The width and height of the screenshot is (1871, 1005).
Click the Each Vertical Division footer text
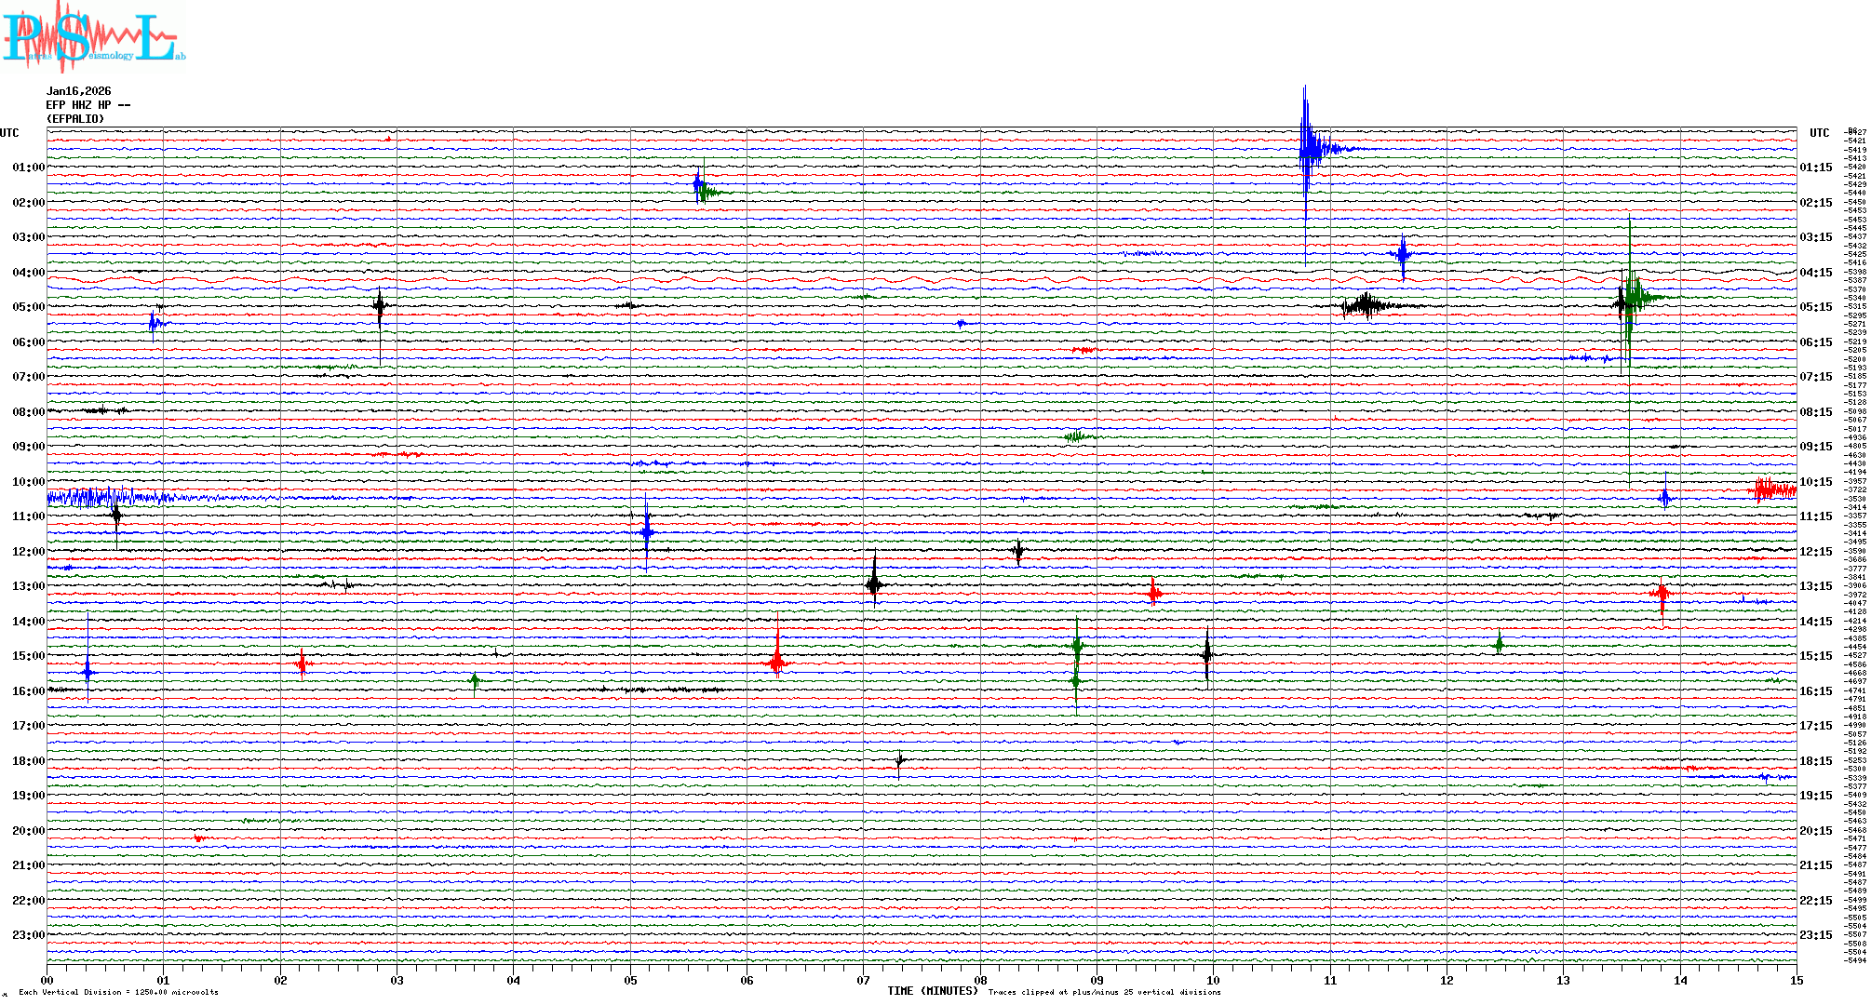pos(118,992)
